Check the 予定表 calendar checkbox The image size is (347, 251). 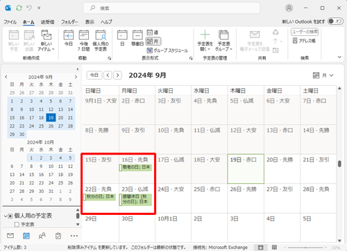[x=17, y=224]
